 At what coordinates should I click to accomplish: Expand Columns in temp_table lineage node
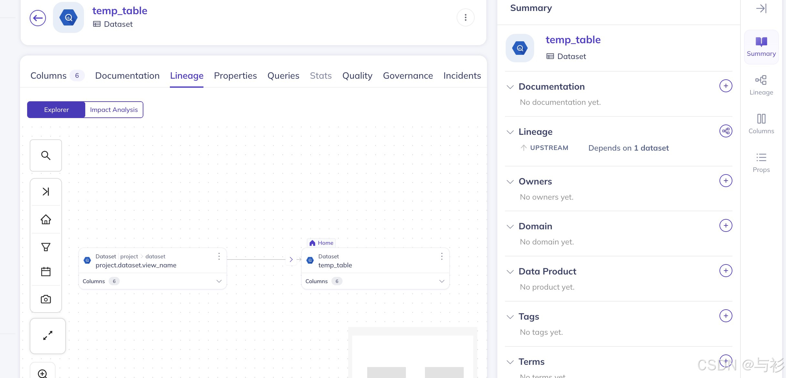coord(442,281)
